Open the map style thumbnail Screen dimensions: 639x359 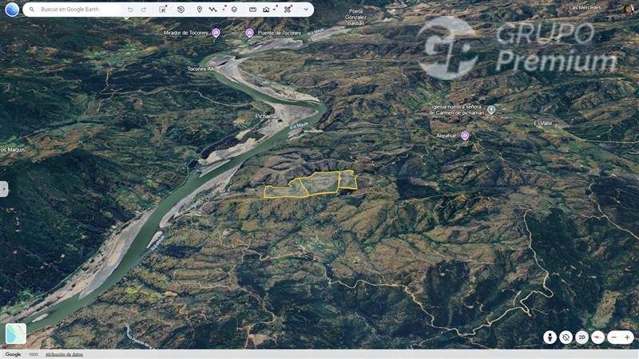(x=16, y=333)
